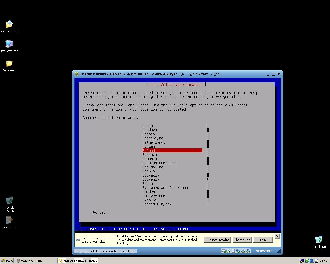
Task: Expand the Help menu dropdown arrow
Action: pos(222,74)
